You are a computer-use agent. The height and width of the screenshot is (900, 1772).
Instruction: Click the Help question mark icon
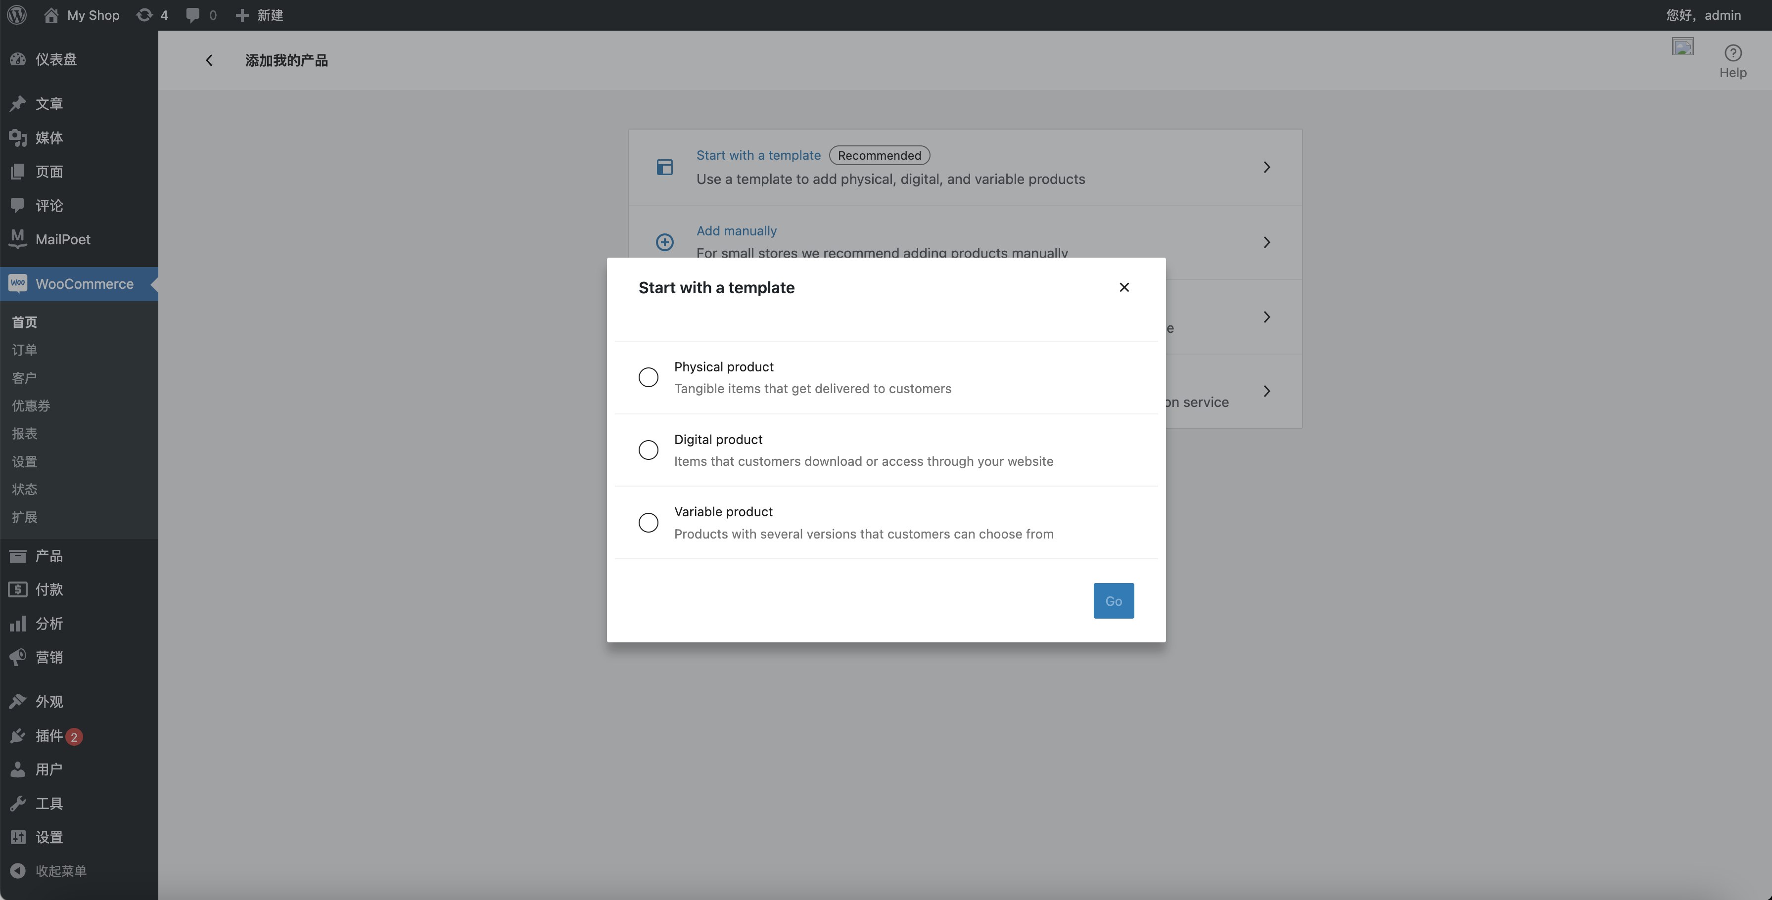(x=1732, y=53)
